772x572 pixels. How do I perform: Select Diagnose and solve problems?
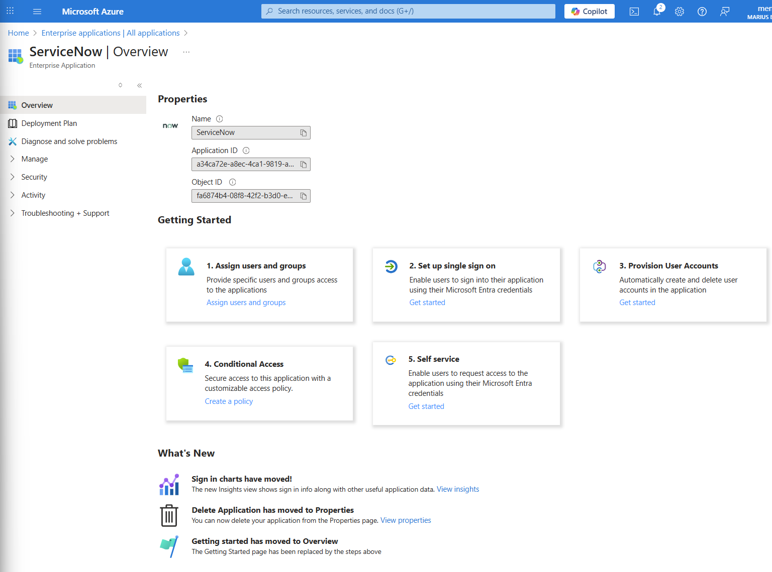(69, 141)
